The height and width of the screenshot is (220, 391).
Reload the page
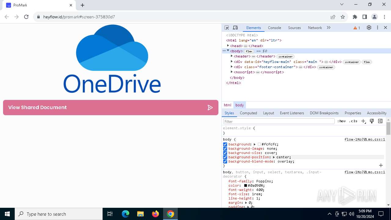26,17
